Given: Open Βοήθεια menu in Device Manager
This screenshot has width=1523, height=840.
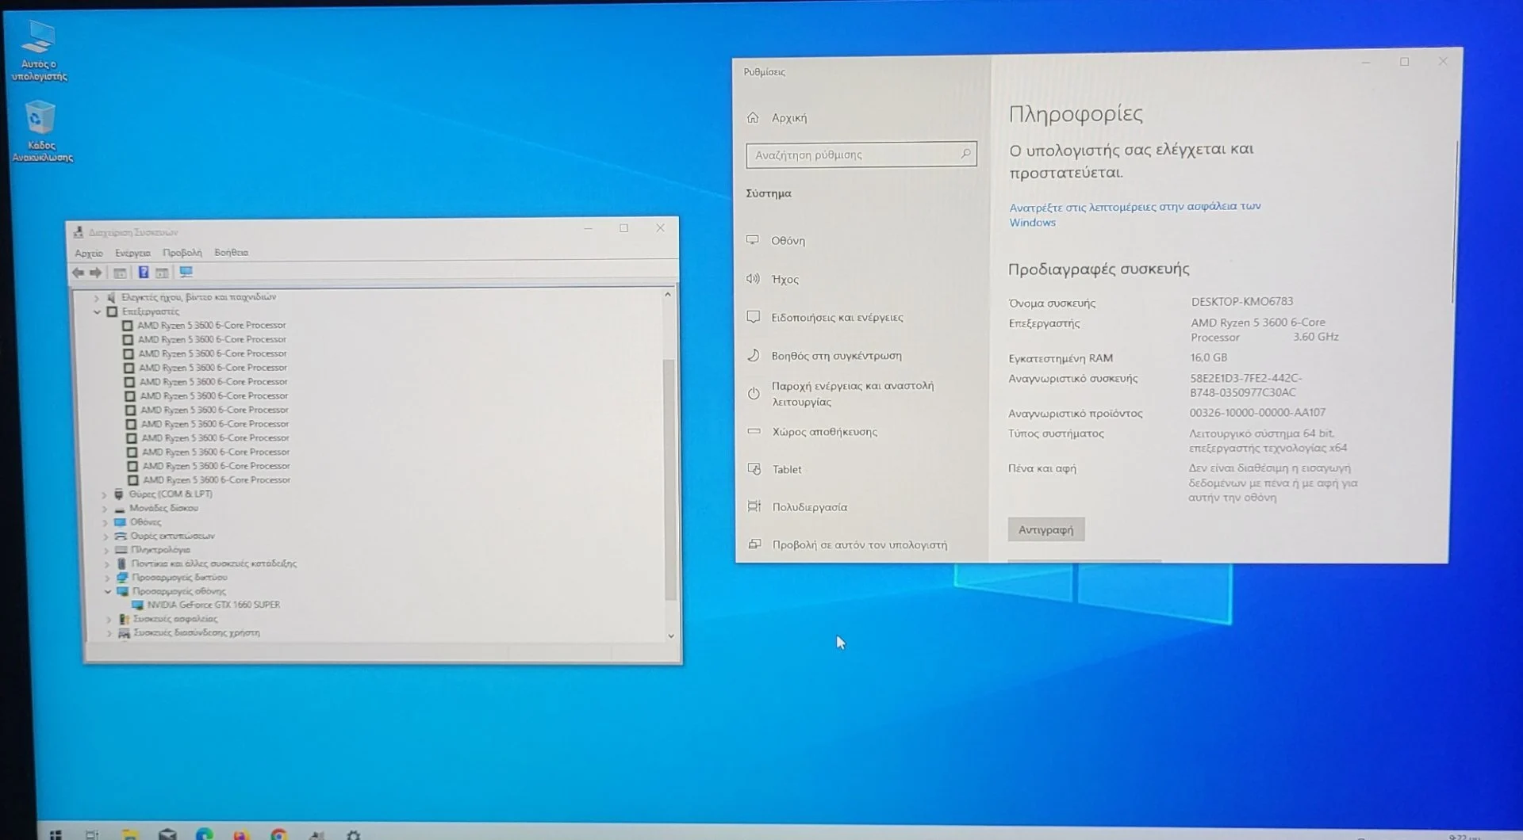Looking at the screenshot, I should point(231,252).
